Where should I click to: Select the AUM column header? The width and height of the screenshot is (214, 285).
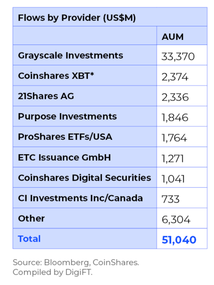[x=172, y=37]
